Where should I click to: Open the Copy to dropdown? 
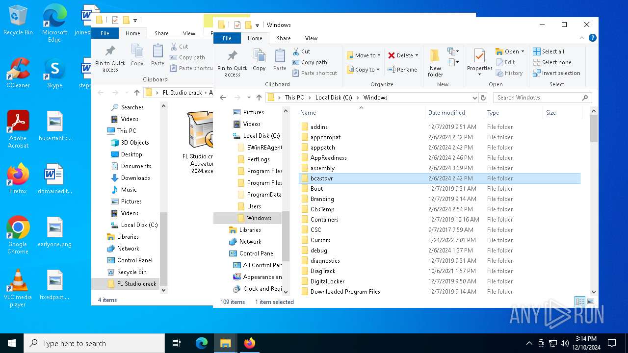(x=363, y=70)
